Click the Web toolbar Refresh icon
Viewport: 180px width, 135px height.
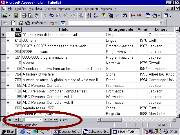[13, 23]
